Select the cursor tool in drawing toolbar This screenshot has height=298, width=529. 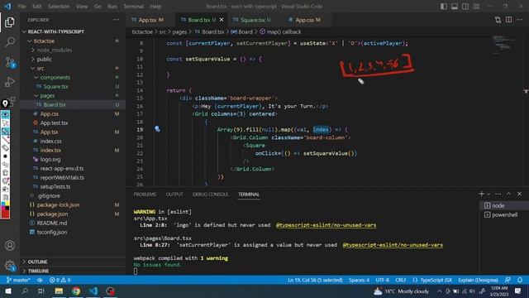point(5,123)
